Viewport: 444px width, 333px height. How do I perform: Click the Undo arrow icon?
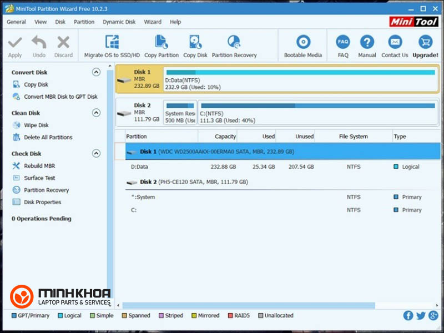coord(39,43)
